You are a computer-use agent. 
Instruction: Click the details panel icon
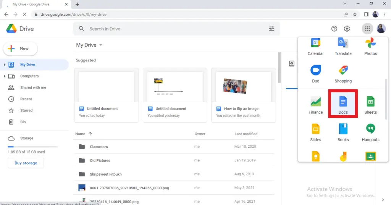pos(291,64)
